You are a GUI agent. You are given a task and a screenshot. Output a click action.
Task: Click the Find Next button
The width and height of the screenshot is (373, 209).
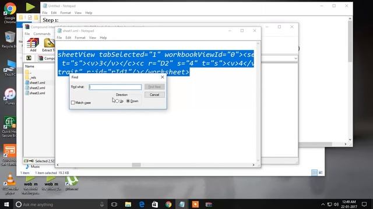tap(154, 87)
